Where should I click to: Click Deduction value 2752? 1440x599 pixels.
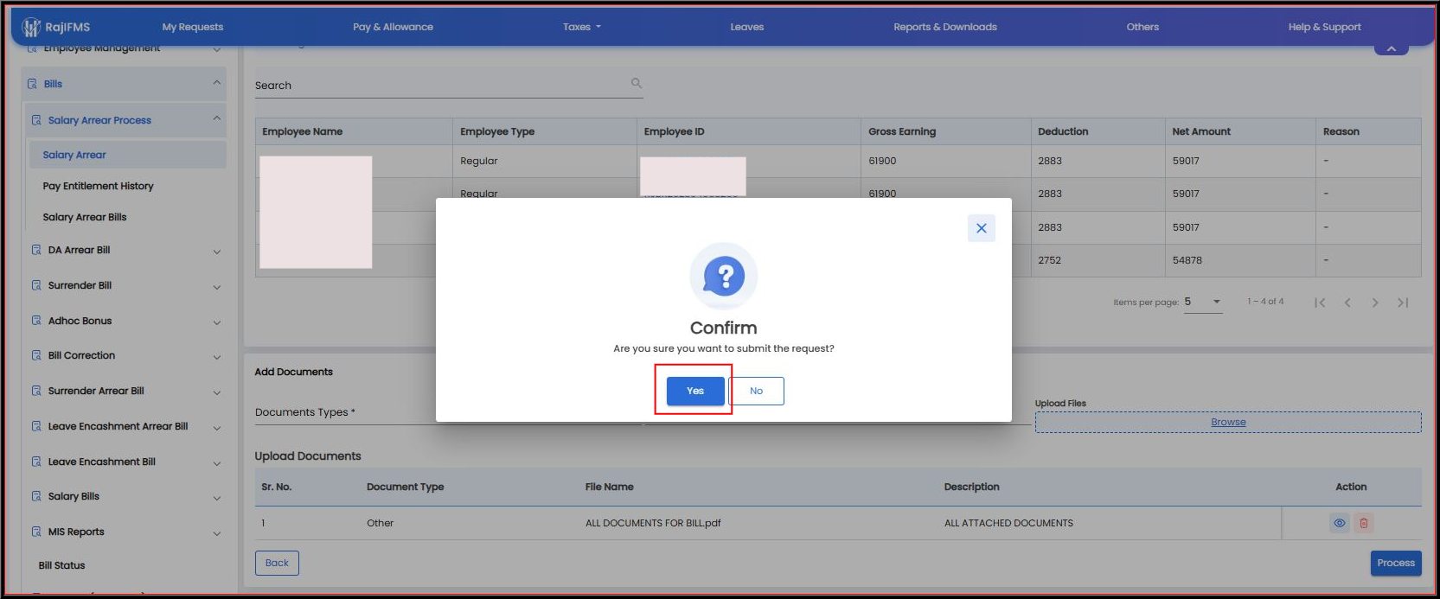tap(1050, 260)
